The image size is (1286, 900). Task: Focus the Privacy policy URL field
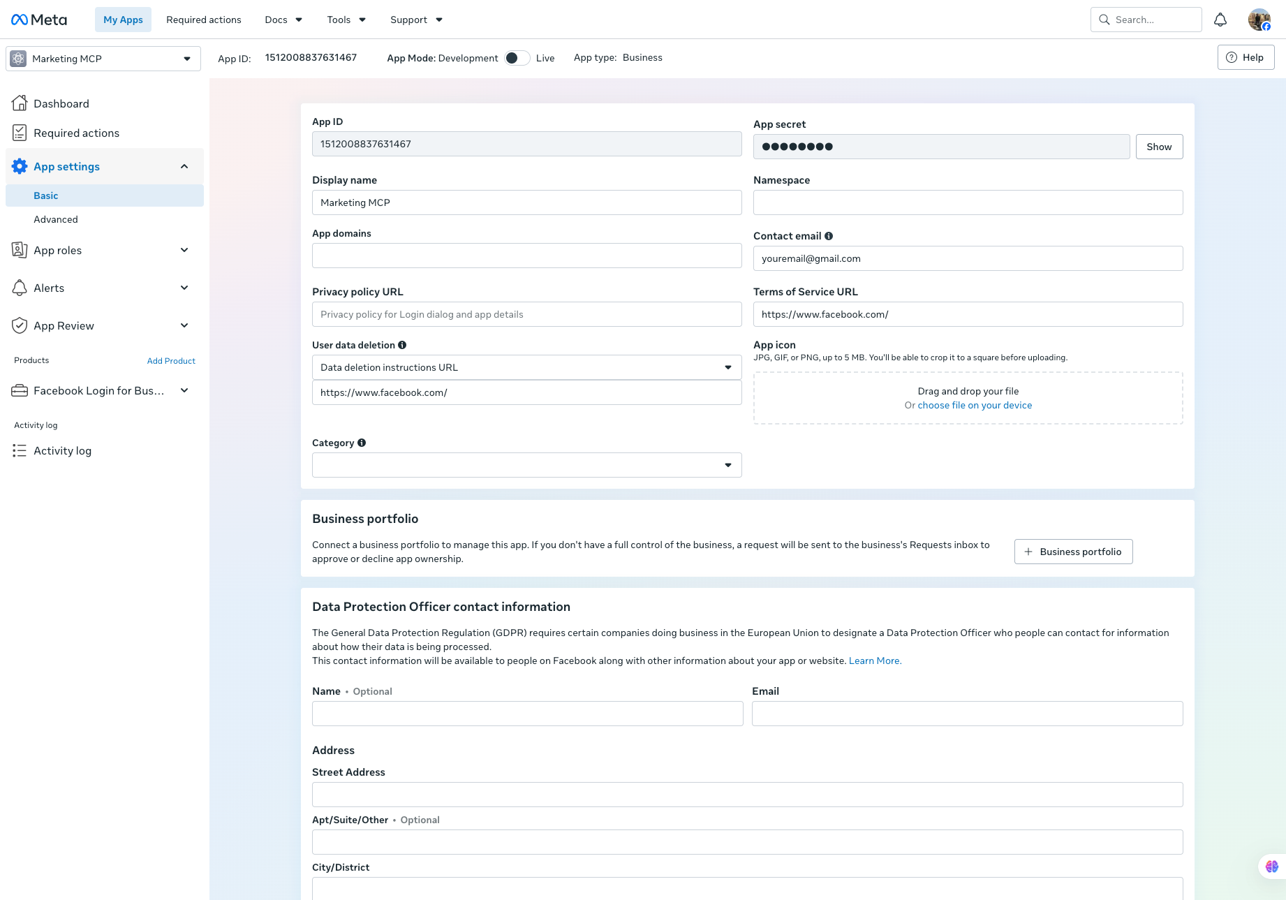click(x=527, y=314)
